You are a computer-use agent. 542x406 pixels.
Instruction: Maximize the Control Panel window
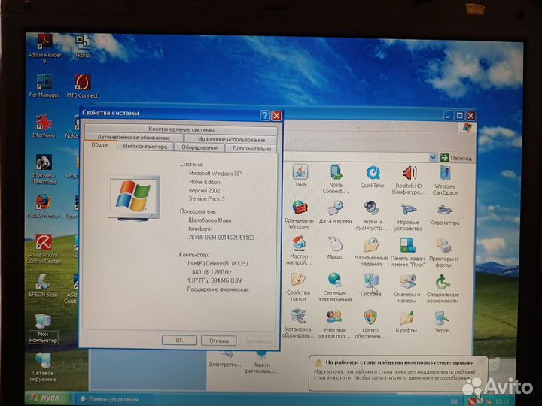[459, 116]
